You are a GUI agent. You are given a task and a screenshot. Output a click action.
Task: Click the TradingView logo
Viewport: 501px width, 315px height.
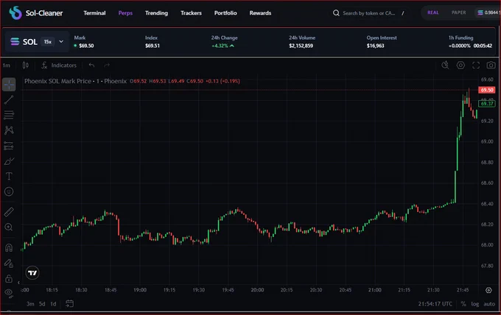(x=32, y=273)
